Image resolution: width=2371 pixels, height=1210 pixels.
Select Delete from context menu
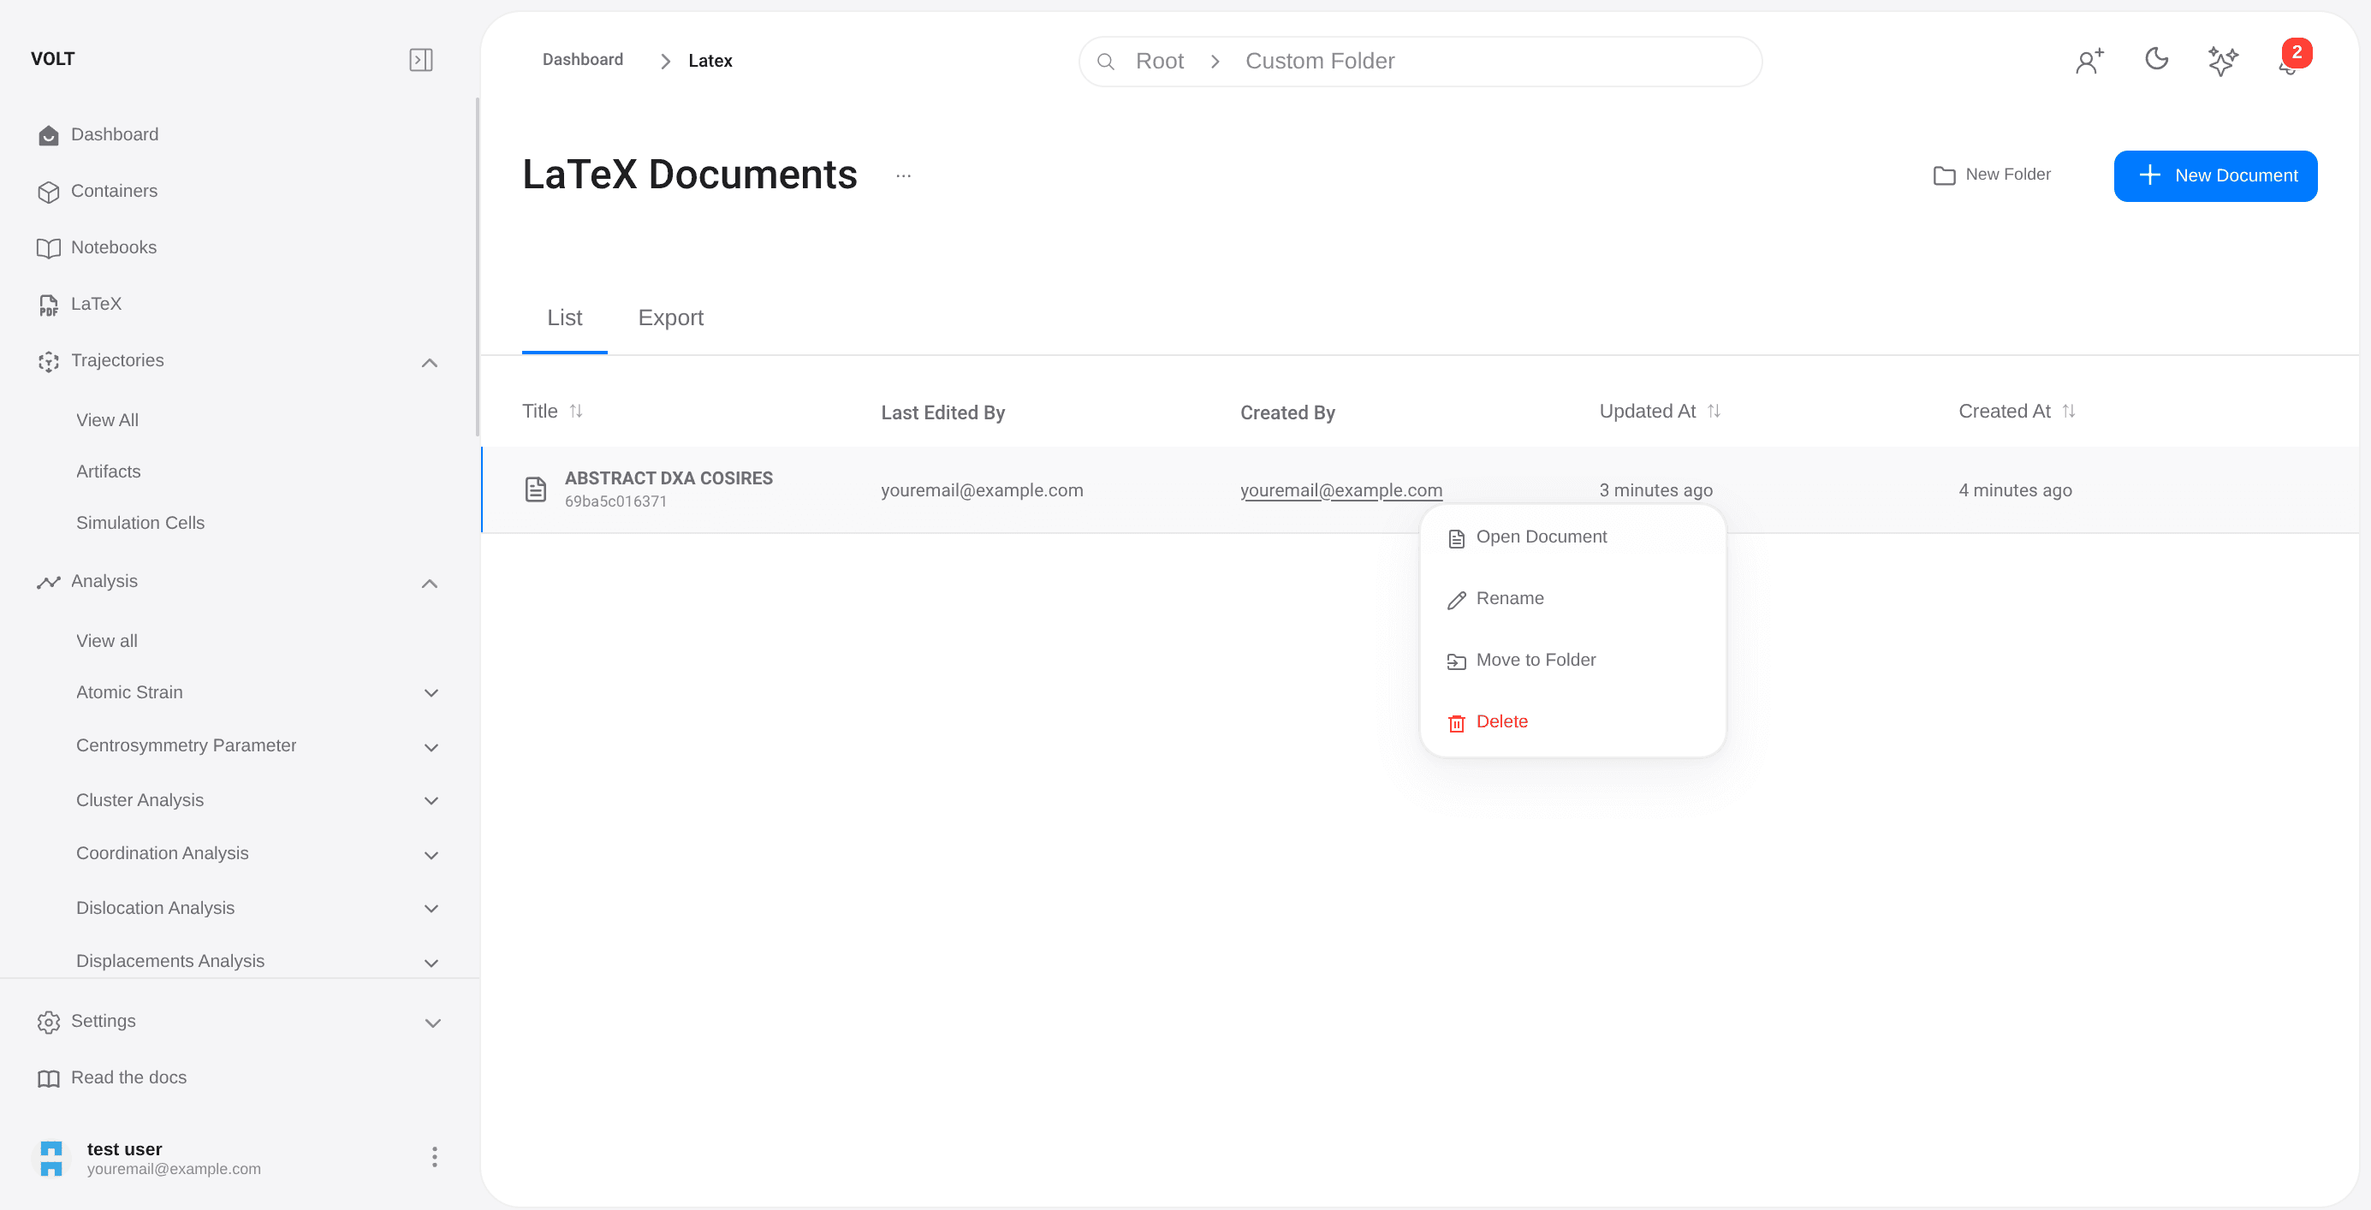1500,721
